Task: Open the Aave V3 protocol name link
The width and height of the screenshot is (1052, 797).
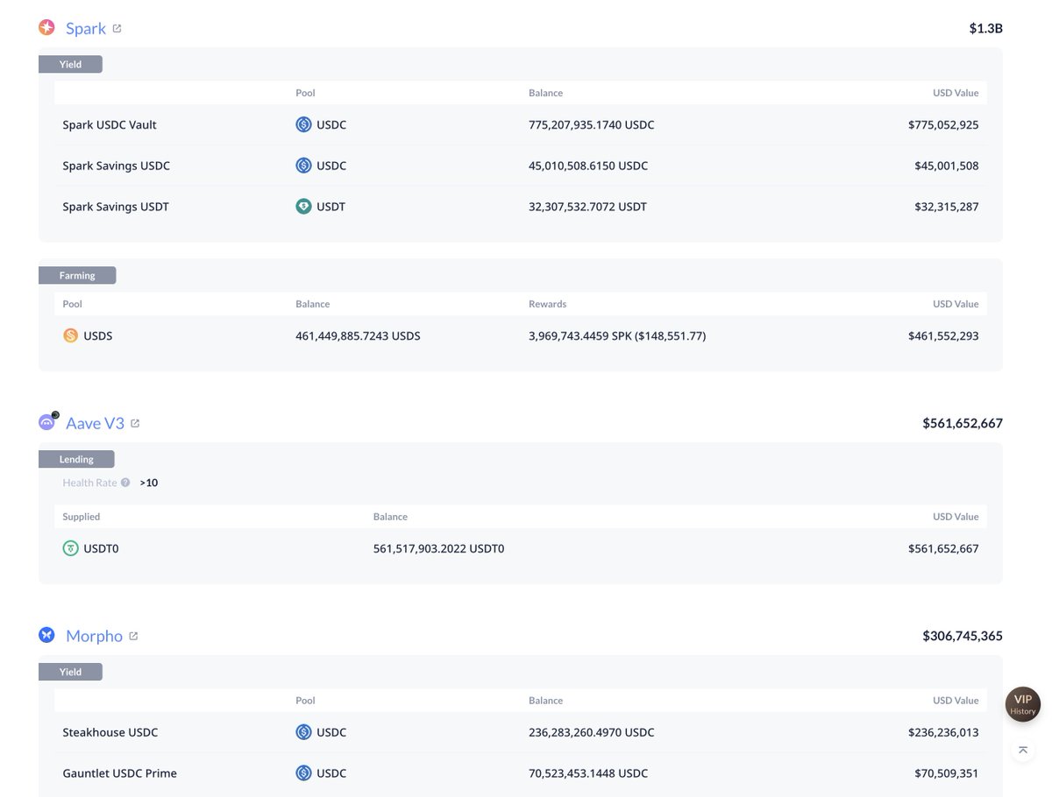Action: click(x=96, y=423)
